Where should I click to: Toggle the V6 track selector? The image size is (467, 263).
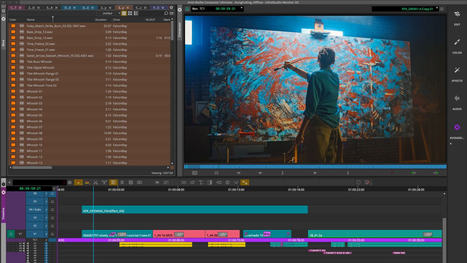pos(35,194)
